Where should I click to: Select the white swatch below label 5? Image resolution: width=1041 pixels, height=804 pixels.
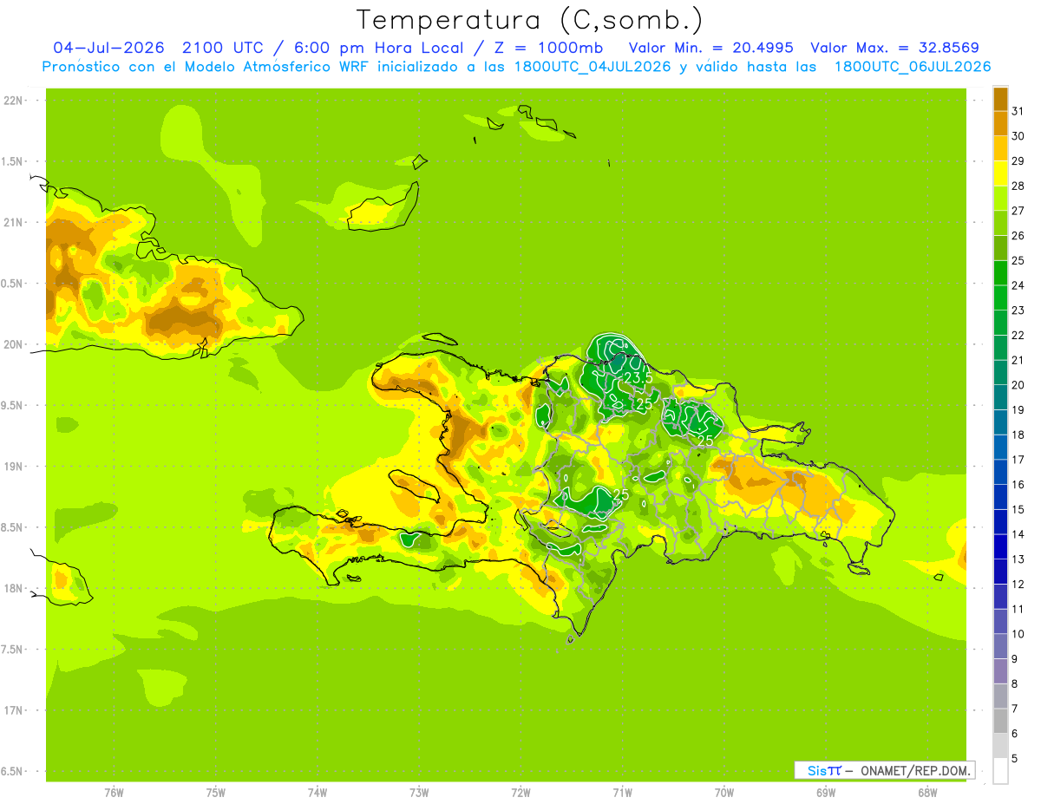point(1000,771)
